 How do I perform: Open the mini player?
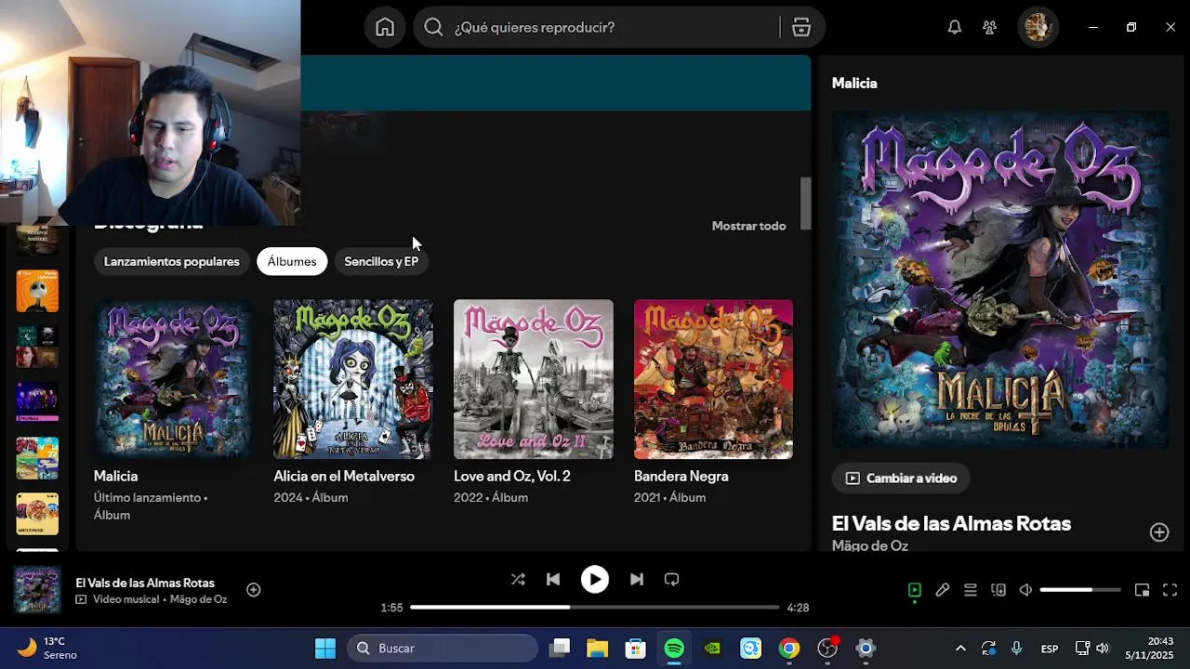click(x=1143, y=589)
